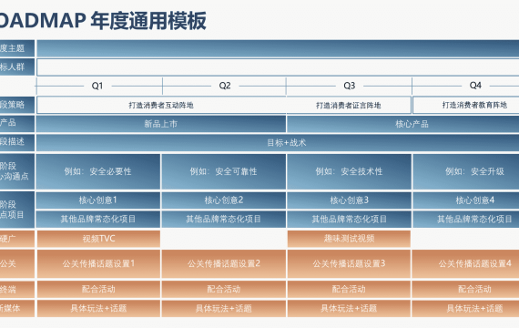Select the '公关传播话题设置2' cell
519x328 pixels.
[224, 263]
